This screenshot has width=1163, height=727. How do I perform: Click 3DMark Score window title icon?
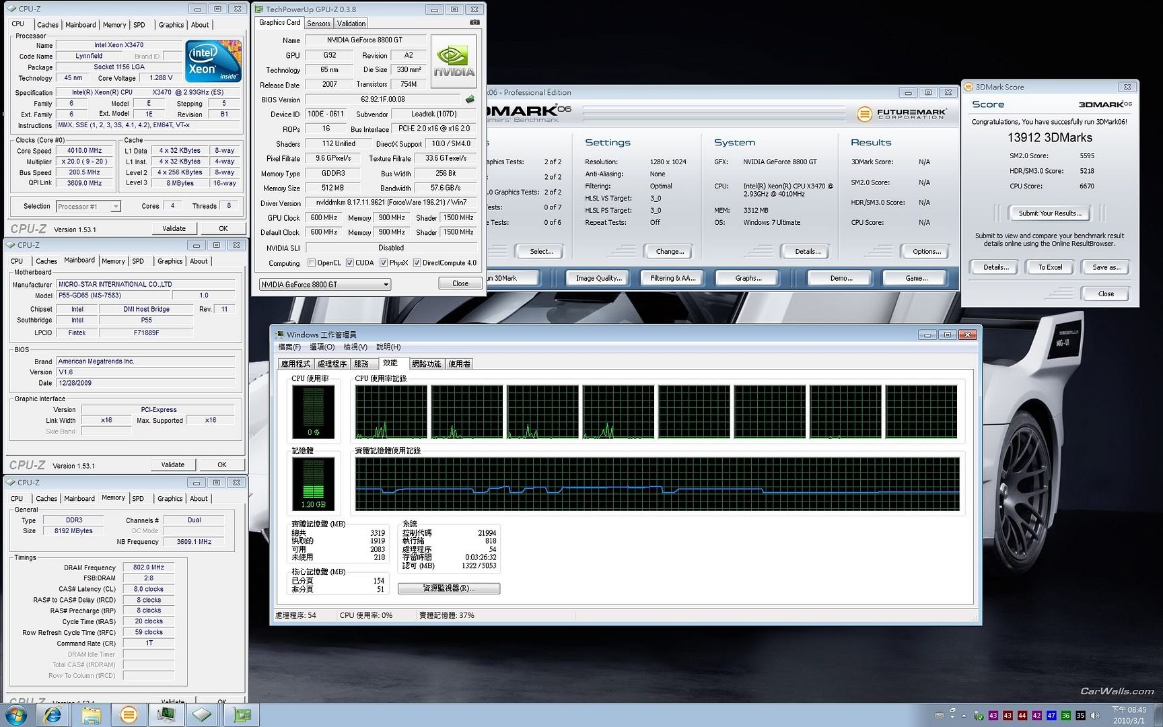[x=969, y=87]
